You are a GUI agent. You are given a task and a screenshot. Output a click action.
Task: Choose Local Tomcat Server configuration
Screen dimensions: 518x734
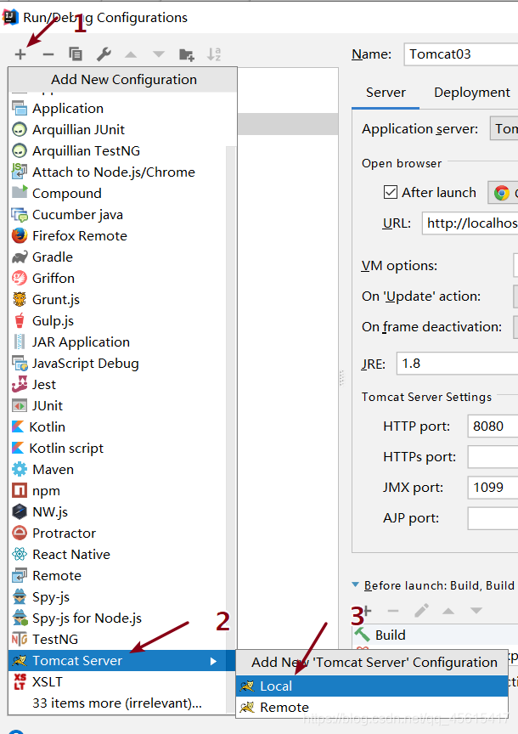tap(372, 686)
